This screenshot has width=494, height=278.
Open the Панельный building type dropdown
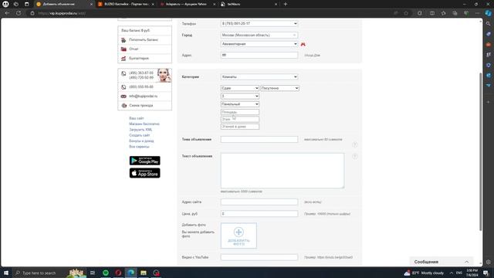point(240,104)
